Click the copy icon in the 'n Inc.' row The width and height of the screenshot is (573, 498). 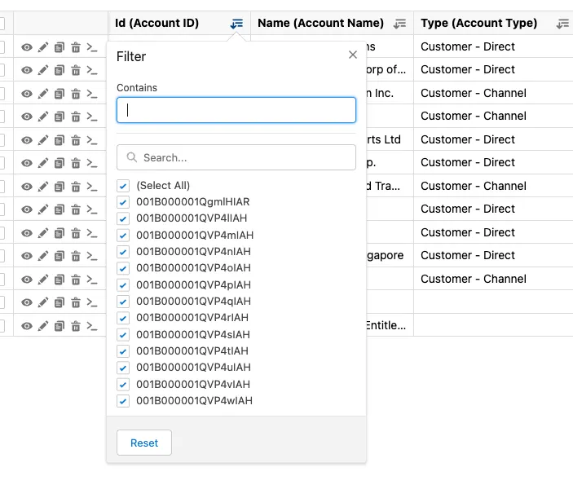click(60, 94)
